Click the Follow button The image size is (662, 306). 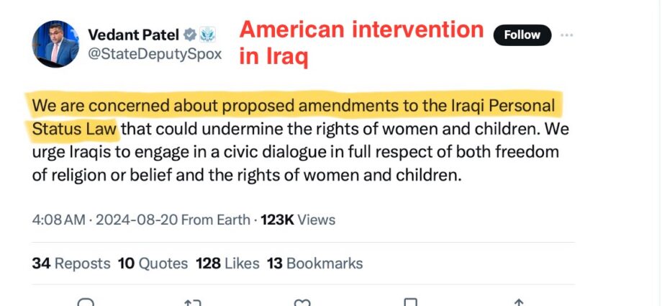tap(522, 35)
